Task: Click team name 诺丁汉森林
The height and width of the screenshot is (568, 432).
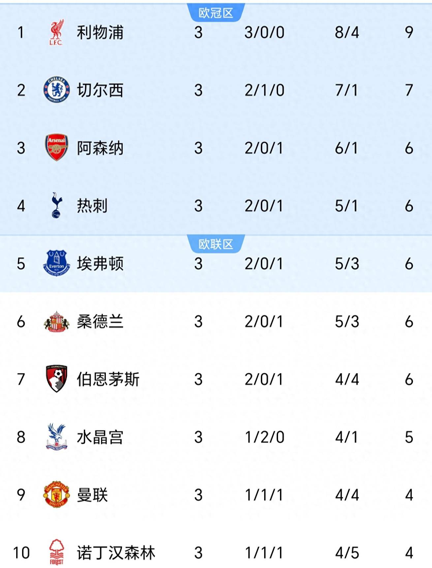Action: point(116,552)
